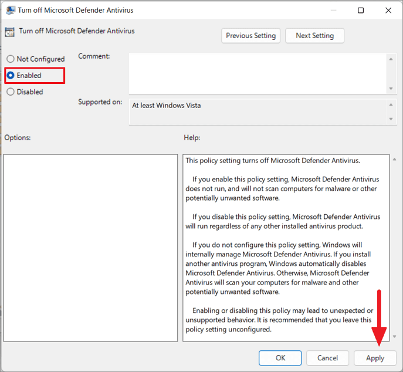The height and width of the screenshot is (372, 403).
Task: Click Supported on scroll up arrow
Action: 391,104
